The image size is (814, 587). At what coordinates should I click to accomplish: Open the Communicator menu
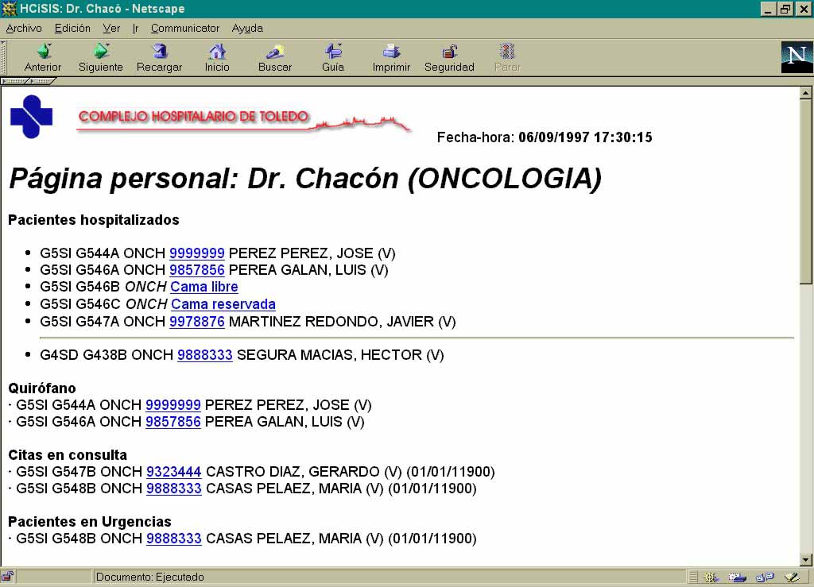(x=184, y=28)
